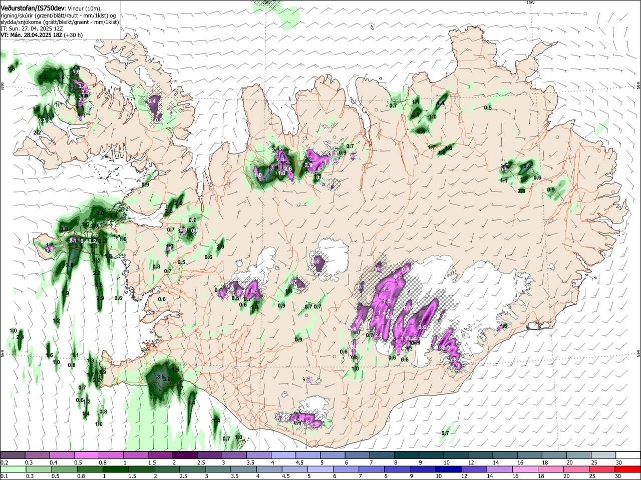Choose the top-row swatch labeled 18
This screenshot has height=480, width=641.
(x=553, y=455)
